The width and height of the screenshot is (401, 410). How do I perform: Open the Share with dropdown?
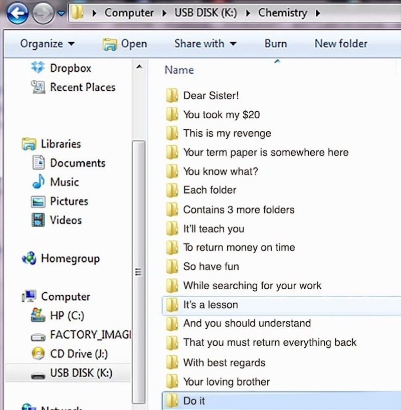click(205, 44)
